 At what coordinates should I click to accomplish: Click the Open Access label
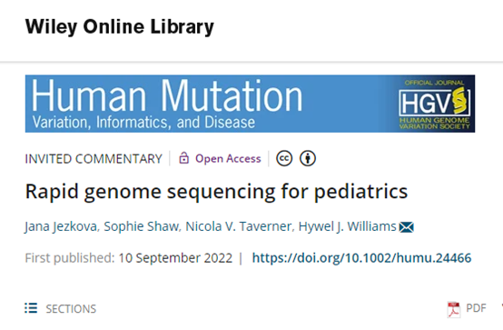[228, 158]
